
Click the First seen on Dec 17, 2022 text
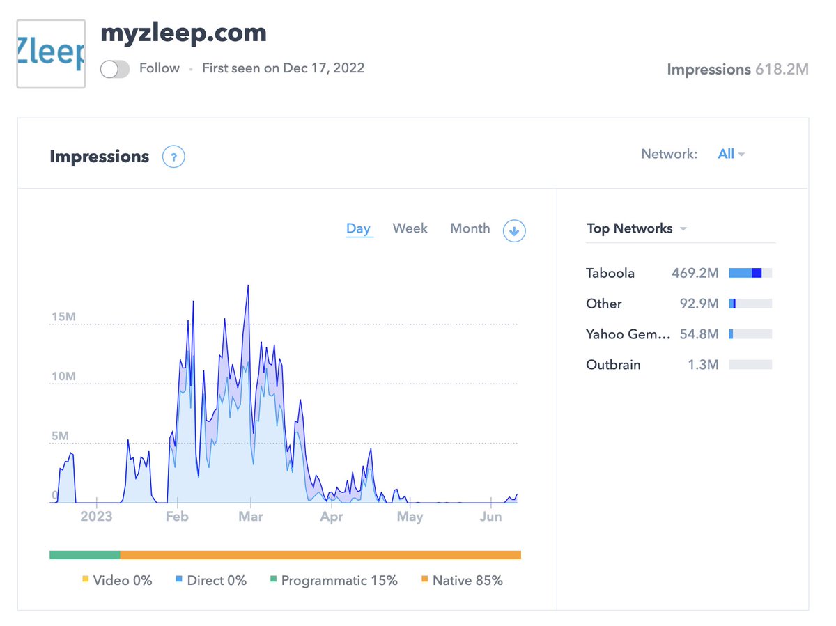[284, 68]
